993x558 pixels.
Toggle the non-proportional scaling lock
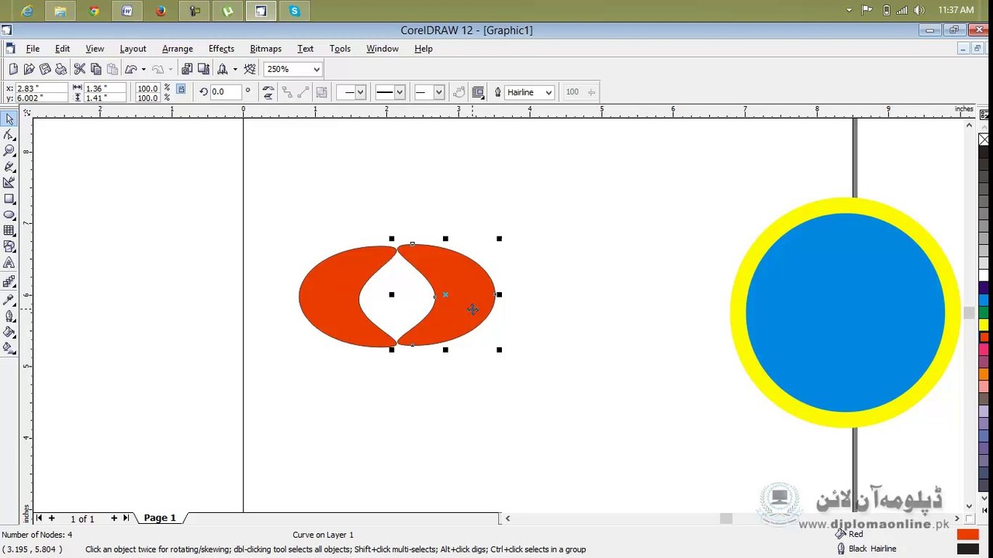181,89
